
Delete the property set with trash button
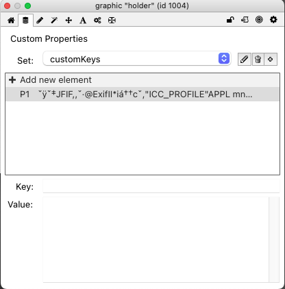pos(258,60)
